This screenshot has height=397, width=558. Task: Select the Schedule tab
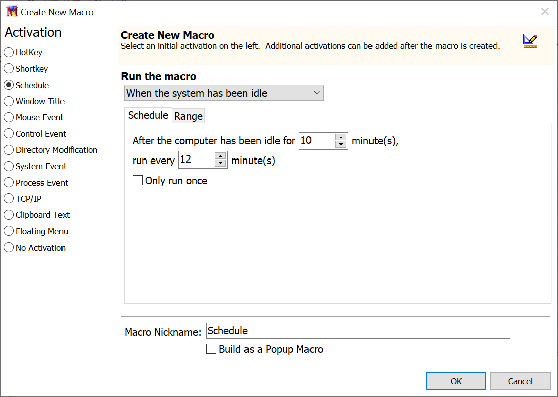pyautogui.click(x=148, y=115)
